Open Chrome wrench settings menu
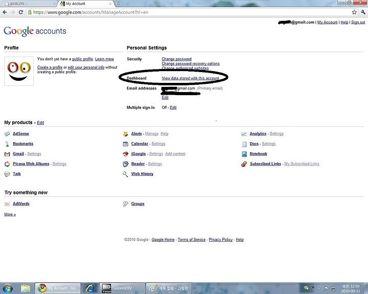This screenshot has height=294, width=368. [x=363, y=12]
